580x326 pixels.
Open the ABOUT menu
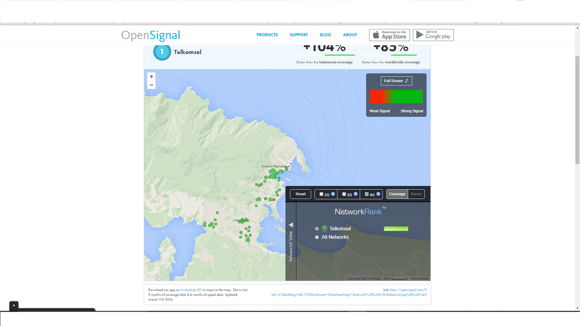(350, 35)
